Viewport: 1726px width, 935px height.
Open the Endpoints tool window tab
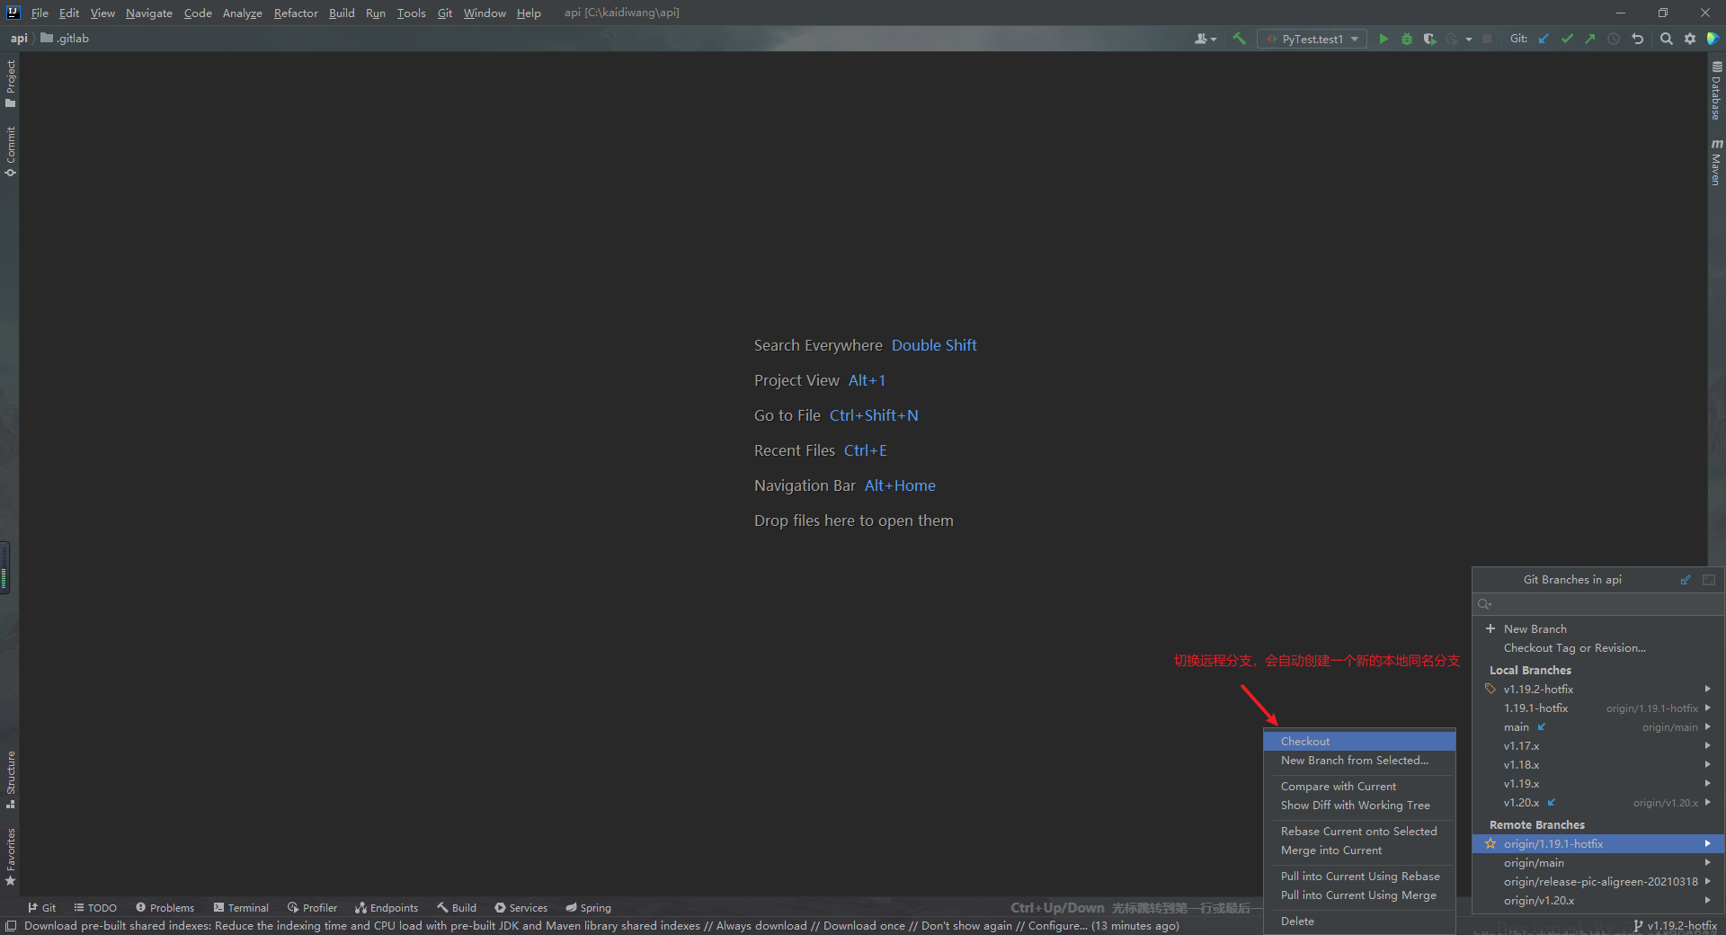tap(387, 908)
